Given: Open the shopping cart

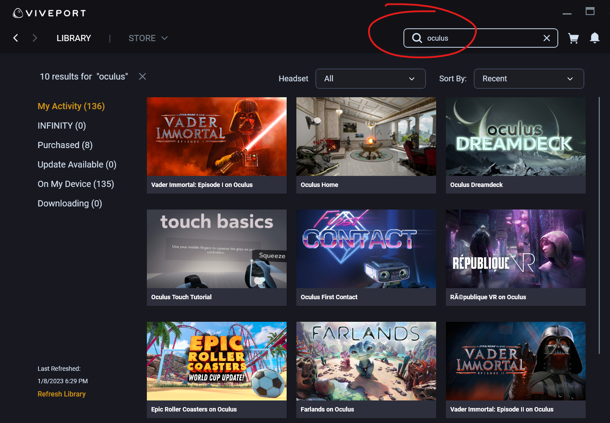Looking at the screenshot, I should pos(573,38).
